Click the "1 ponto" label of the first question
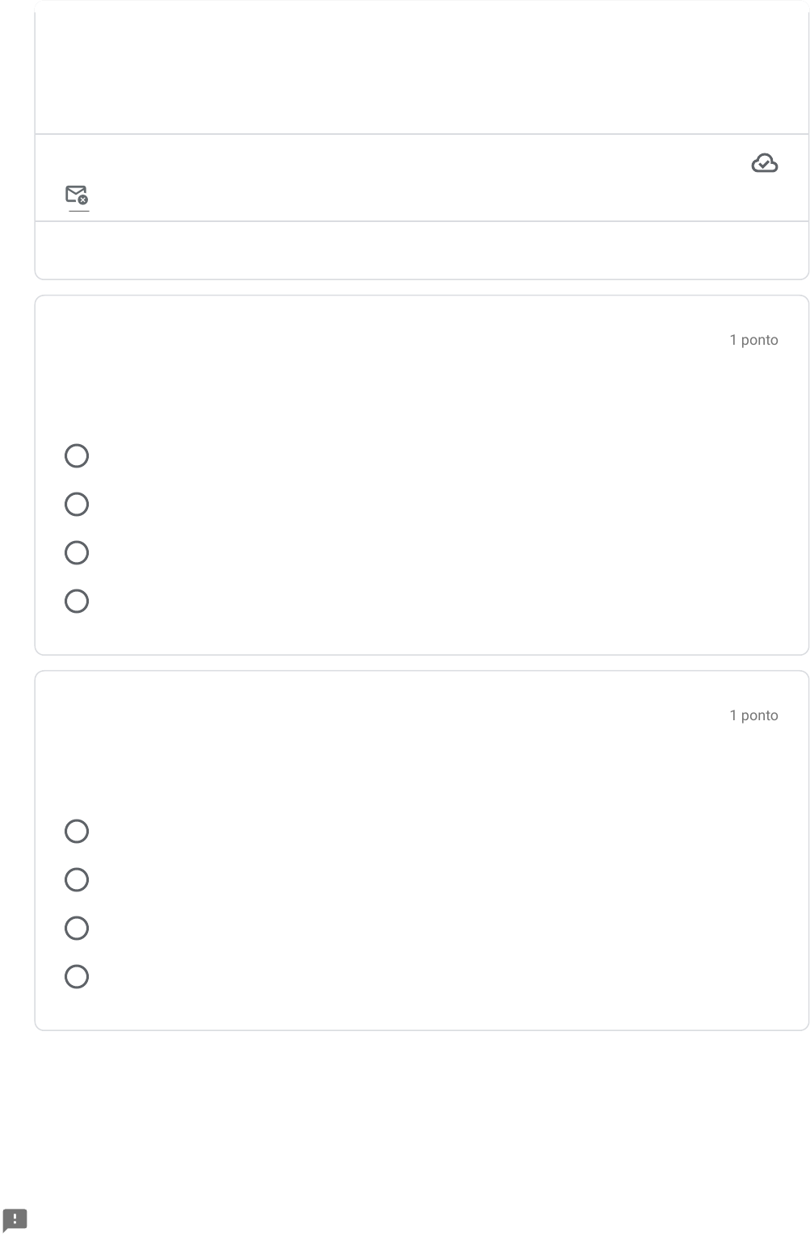Image resolution: width=810 pixels, height=1237 pixels. pos(753,340)
